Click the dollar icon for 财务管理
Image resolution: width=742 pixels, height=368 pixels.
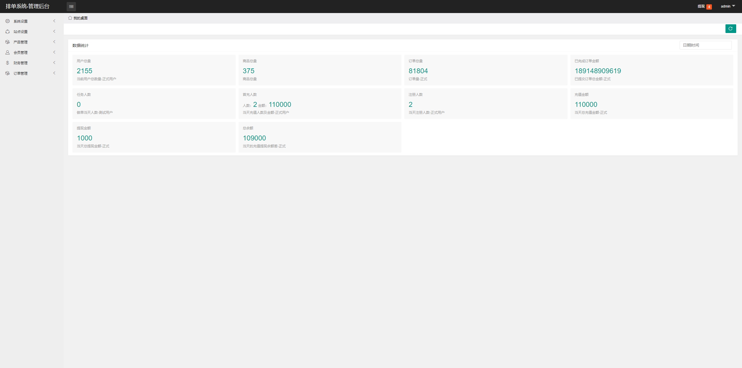(x=8, y=63)
